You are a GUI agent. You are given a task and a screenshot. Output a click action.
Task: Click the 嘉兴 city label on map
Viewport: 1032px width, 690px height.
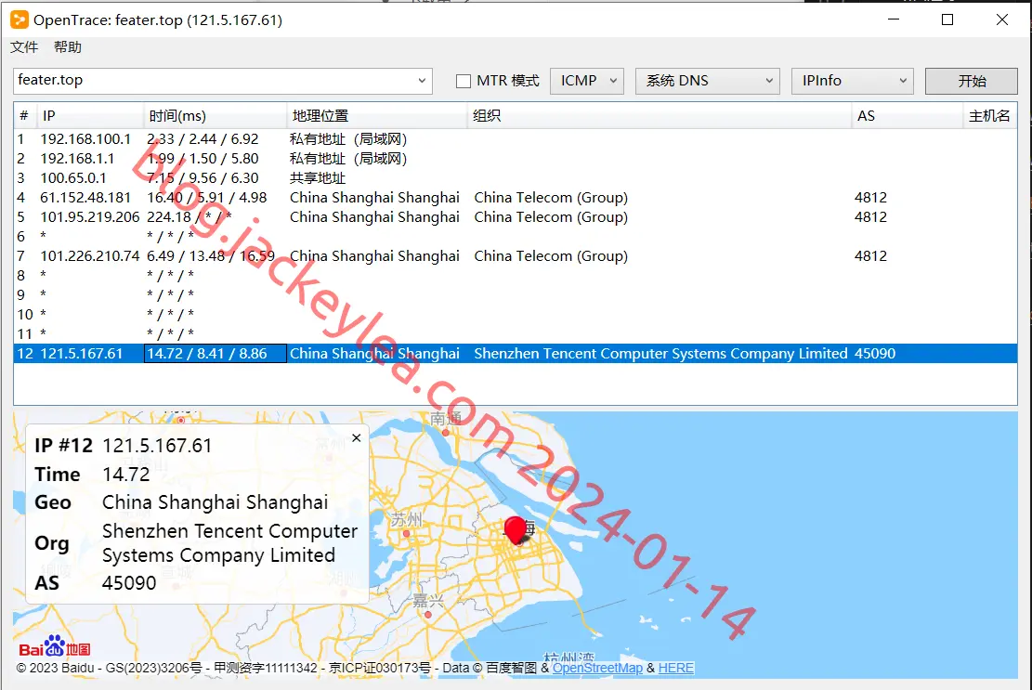pos(428,600)
